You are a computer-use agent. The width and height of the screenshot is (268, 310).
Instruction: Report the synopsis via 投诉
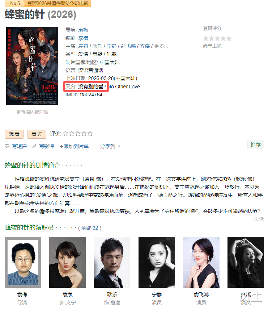point(259,219)
